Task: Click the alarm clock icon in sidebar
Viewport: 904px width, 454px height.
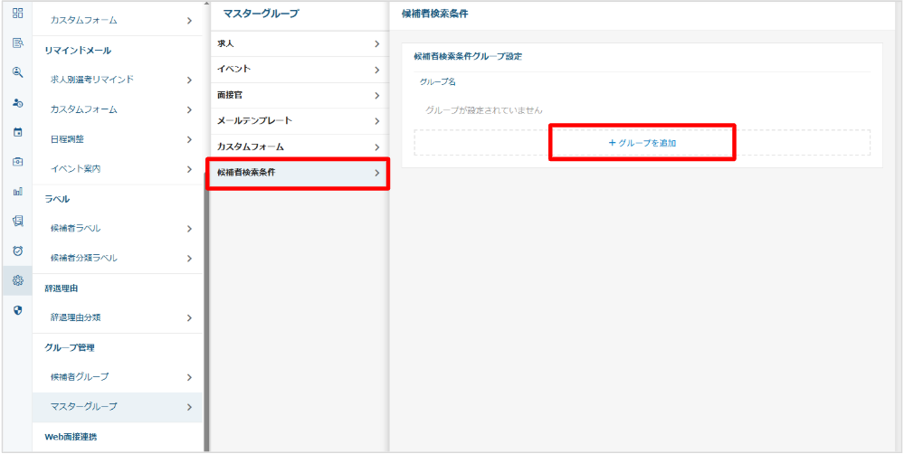Action: click(x=17, y=251)
